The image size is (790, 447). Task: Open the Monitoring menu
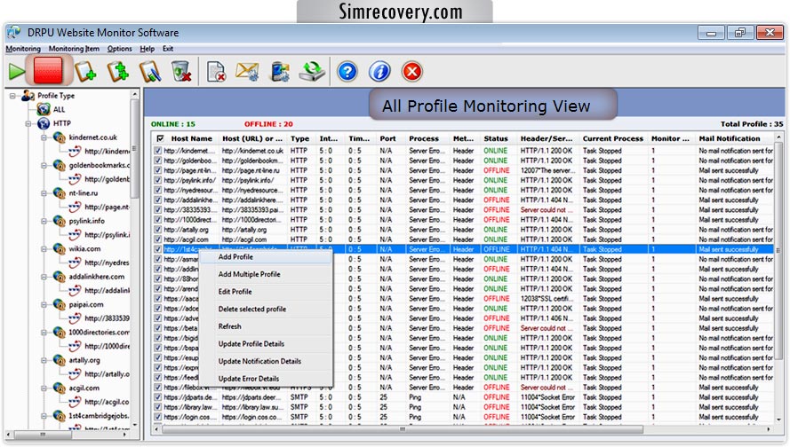23,49
